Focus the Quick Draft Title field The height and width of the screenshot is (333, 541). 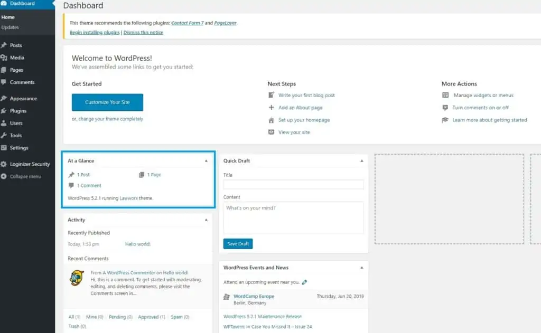(x=293, y=184)
